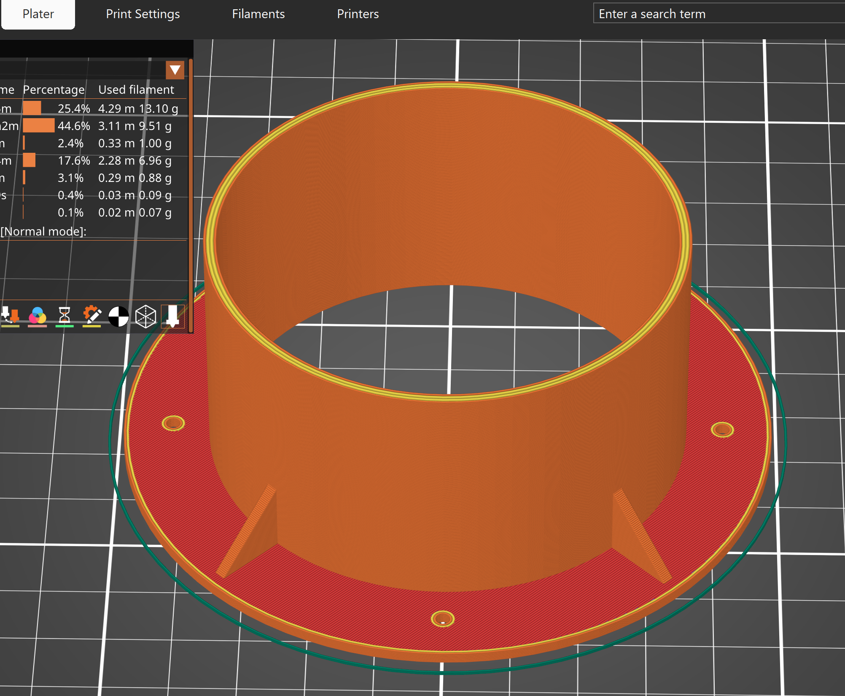Image resolution: width=845 pixels, height=696 pixels.
Task: Click in the search term field
Action: click(717, 14)
